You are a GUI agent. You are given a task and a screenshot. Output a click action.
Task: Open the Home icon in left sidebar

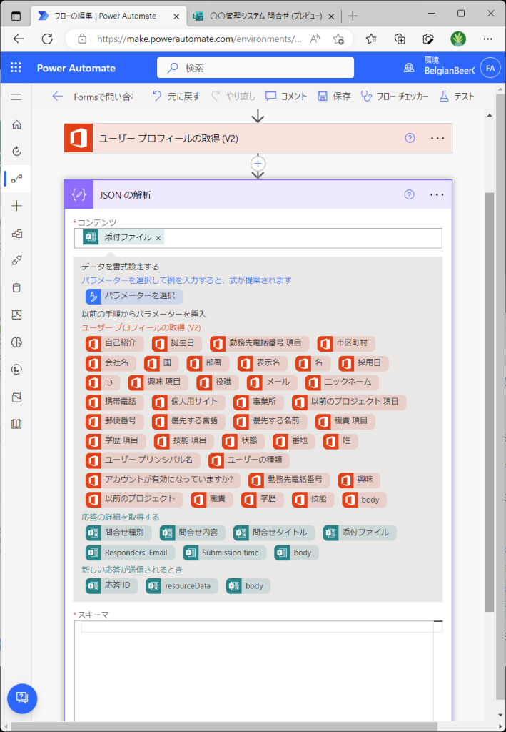pyautogui.click(x=16, y=124)
